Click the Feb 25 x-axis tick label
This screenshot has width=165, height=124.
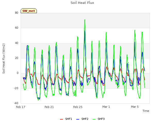[x=78, y=107]
